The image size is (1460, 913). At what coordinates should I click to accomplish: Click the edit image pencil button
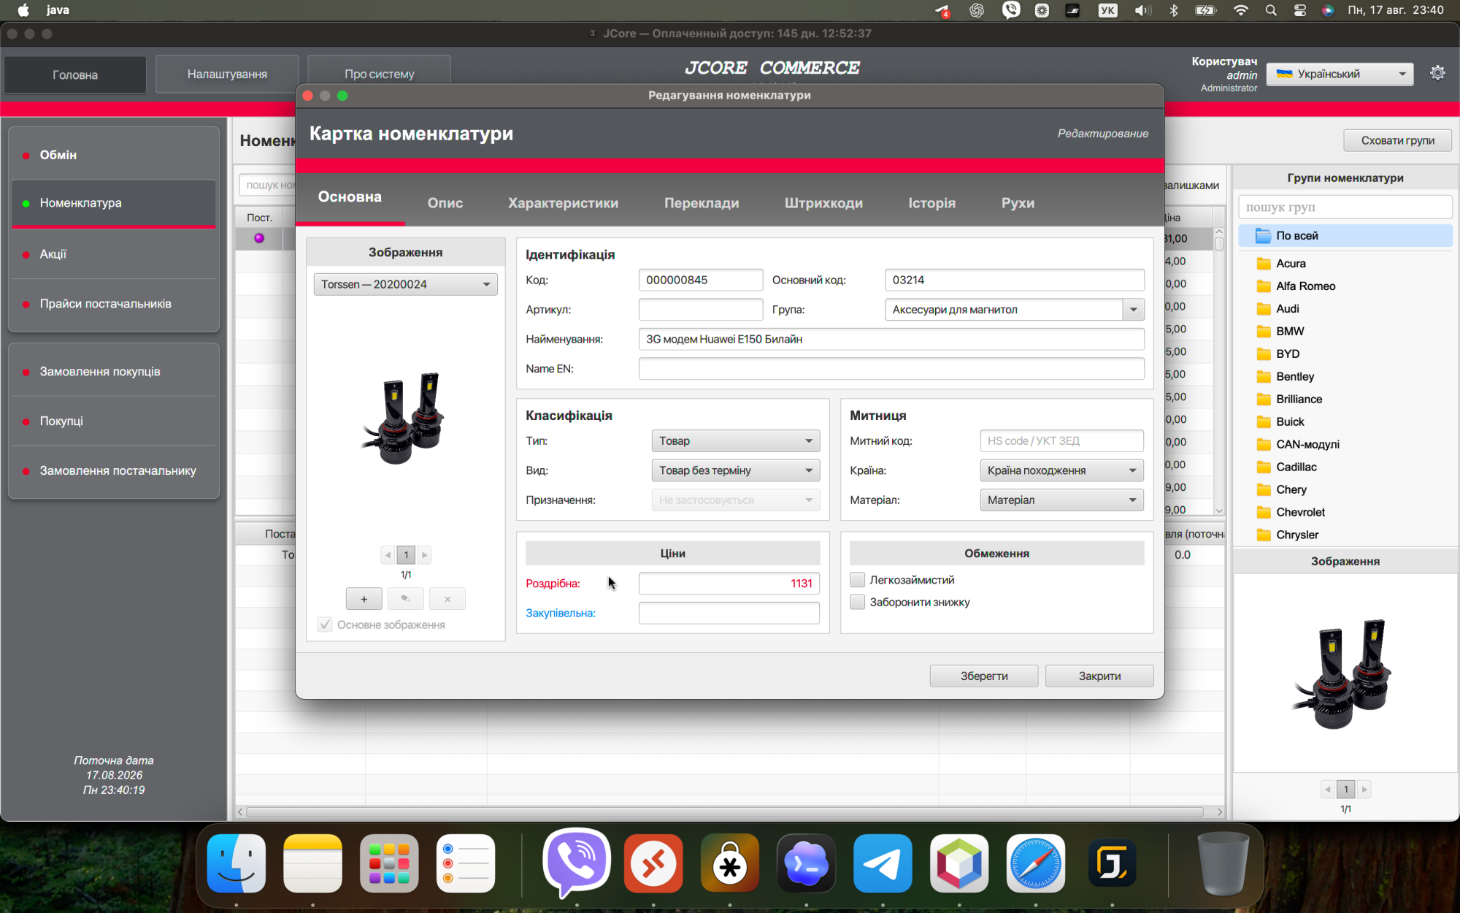tap(406, 599)
